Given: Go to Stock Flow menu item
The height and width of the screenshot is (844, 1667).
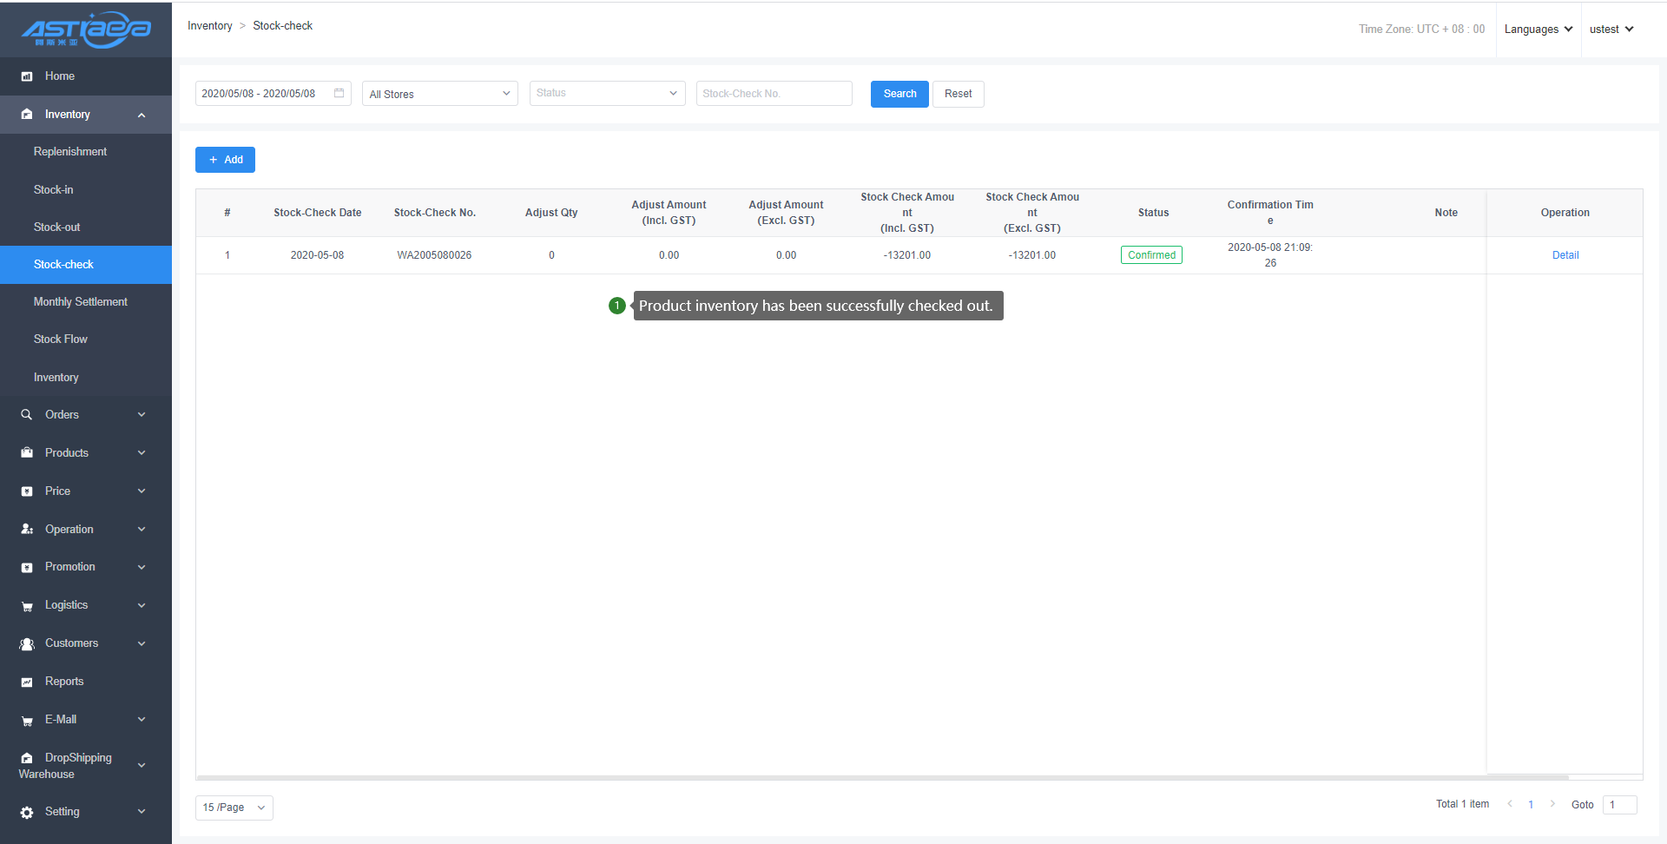Looking at the screenshot, I should [61, 340].
